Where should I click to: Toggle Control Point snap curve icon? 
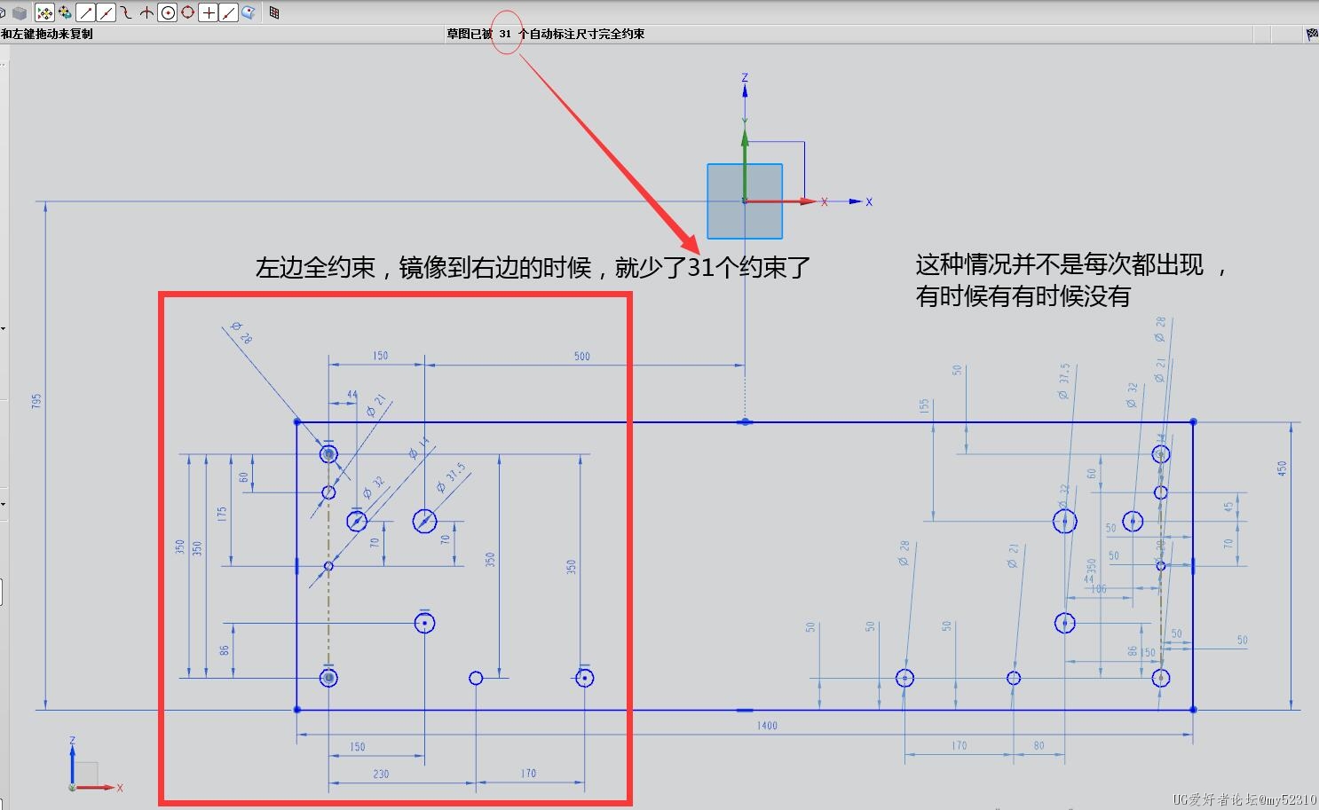(126, 12)
